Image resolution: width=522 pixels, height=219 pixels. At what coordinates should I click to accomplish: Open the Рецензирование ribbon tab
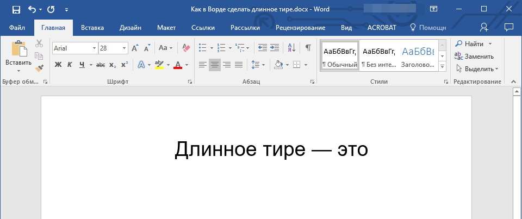(x=300, y=27)
